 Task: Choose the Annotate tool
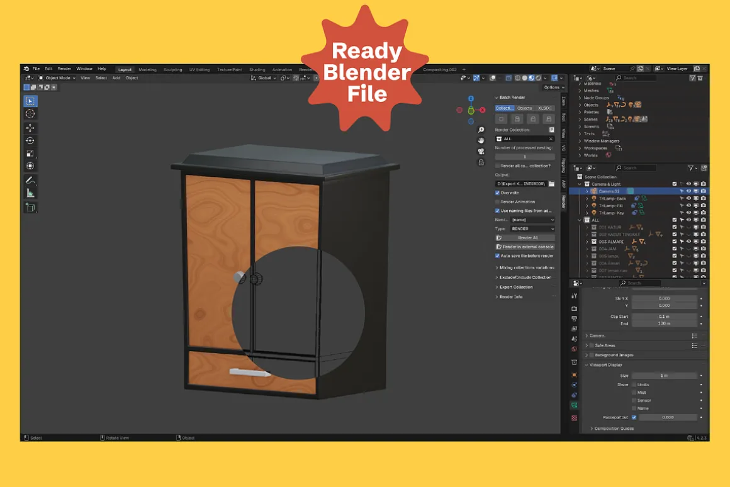[x=30, y=180]
